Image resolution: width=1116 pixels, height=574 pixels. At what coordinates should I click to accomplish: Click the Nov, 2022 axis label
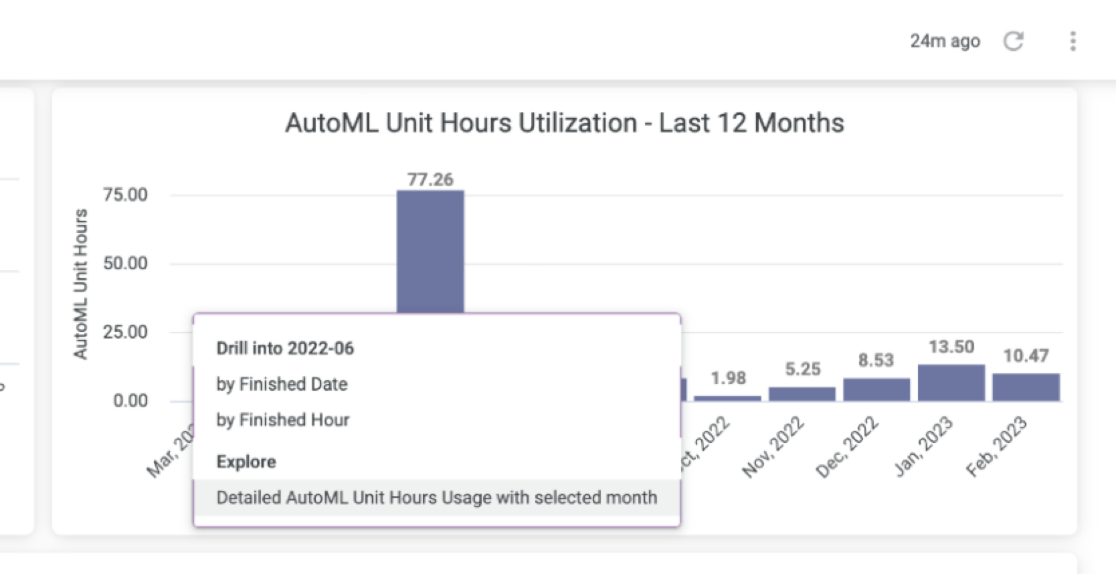[x=773, y=447]
